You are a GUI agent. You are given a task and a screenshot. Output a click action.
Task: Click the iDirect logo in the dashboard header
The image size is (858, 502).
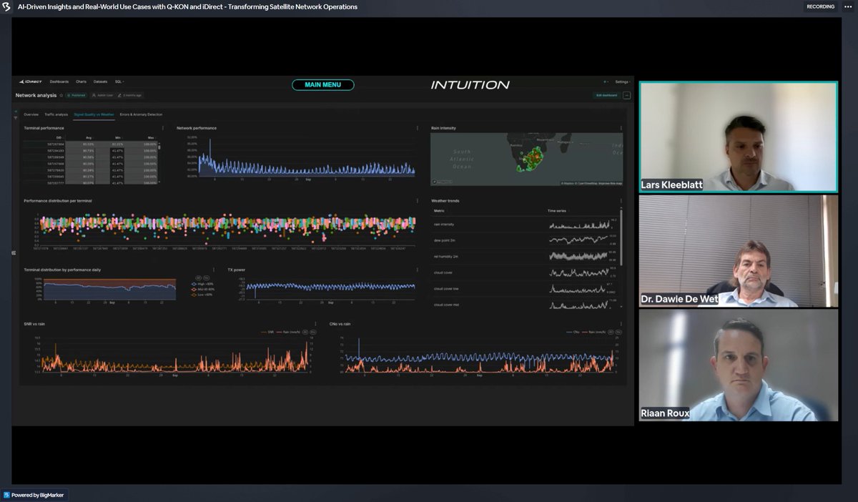(31, 82)
